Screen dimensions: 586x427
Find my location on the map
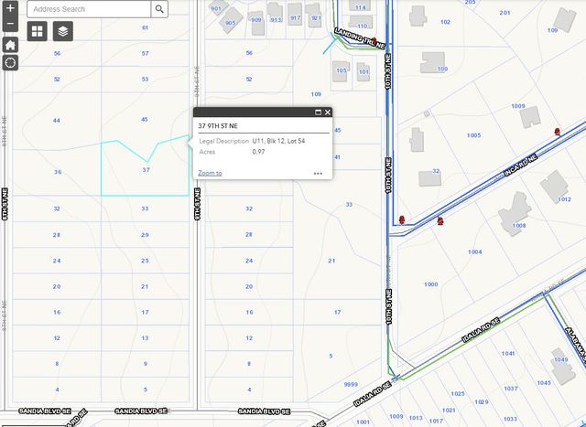[x=10, y=63]
